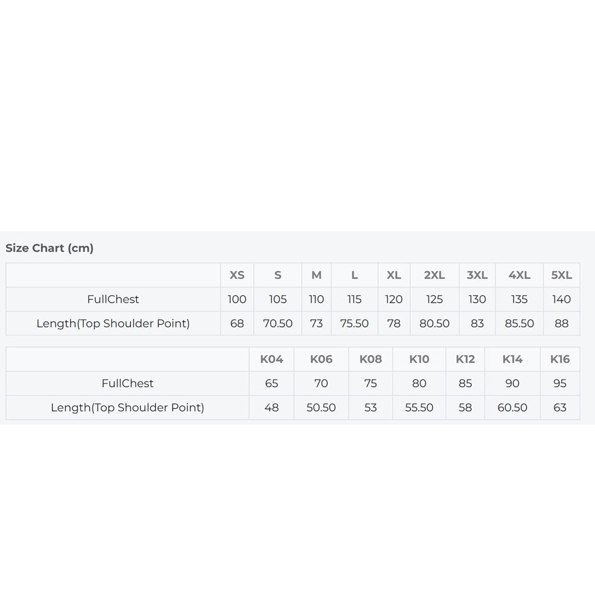Select the 70.50 length value under S

(x=277, y=323)
